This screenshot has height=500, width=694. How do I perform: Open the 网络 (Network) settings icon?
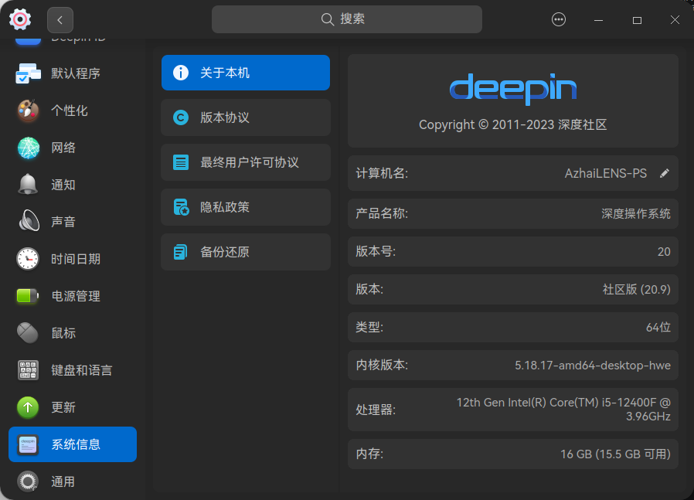click(28, 148)
